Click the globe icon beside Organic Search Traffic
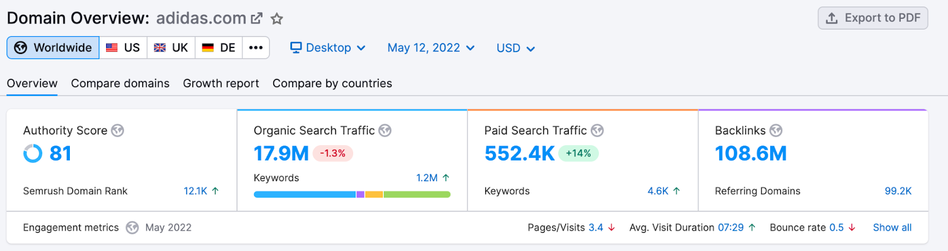 coord(385,130)
